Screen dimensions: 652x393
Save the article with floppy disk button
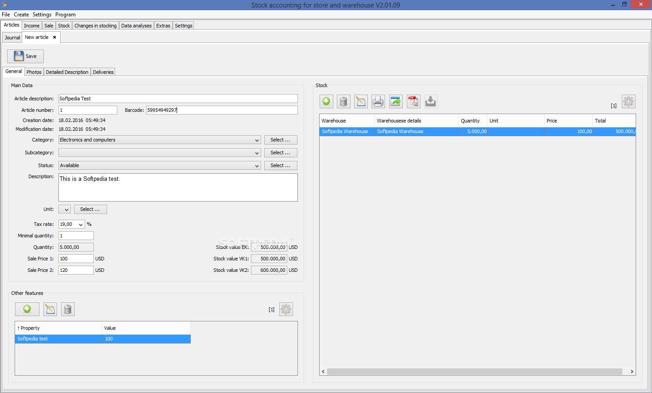(x=25, y=56)
